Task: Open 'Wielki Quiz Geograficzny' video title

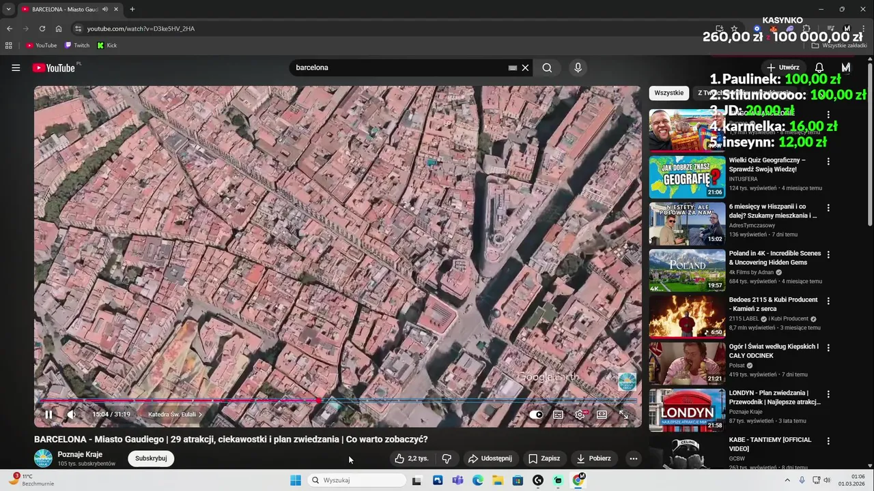Action: click(767, 164)
